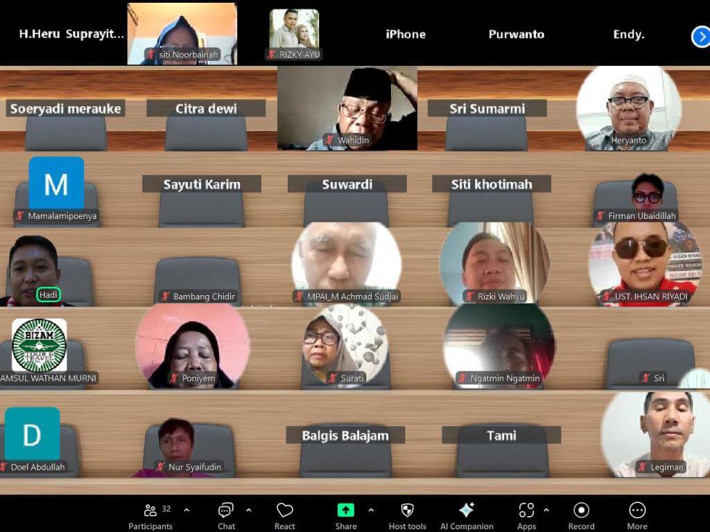Select Heryanto's video tile

[629, 107]
